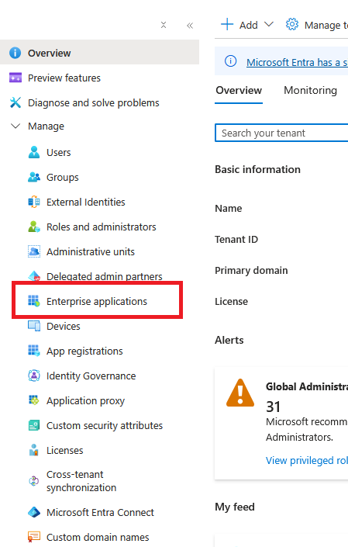Click the Custom security attributes icon
The image size is (348, 547).
coord(34,426)
